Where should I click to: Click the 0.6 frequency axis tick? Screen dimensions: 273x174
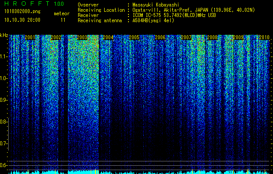[x=3, y=165]
